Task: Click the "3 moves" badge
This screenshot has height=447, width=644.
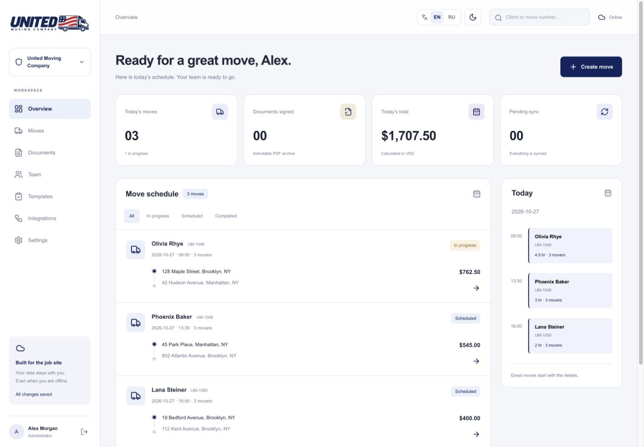Action: click(195, 194)
